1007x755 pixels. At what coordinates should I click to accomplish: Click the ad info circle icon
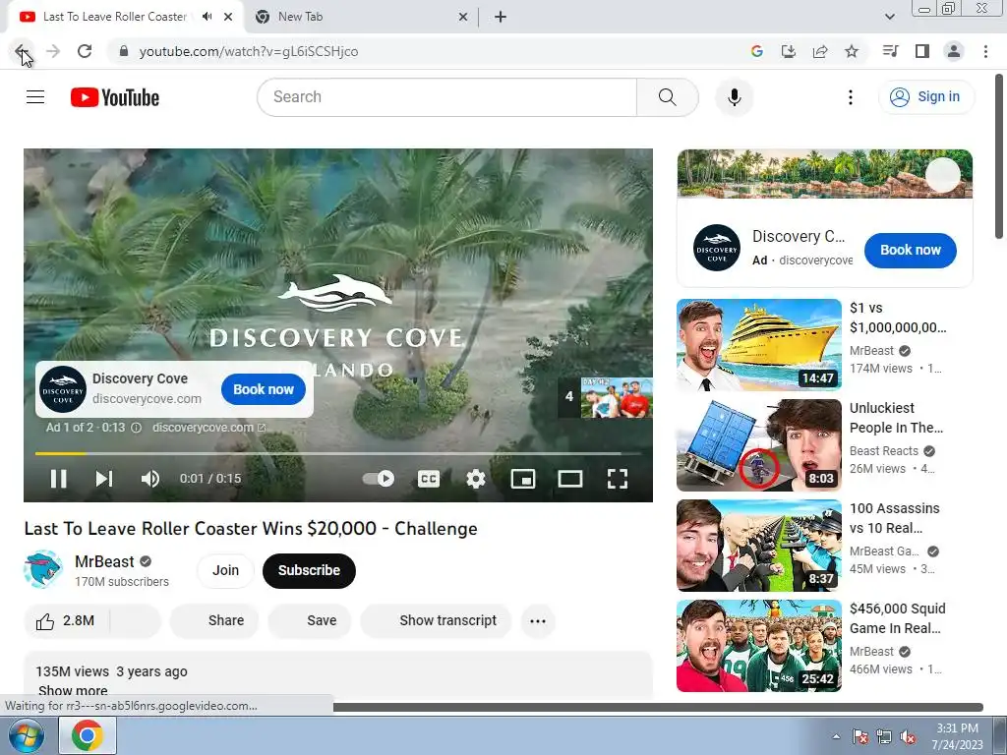pyautogui.click(x=136, y=428)
